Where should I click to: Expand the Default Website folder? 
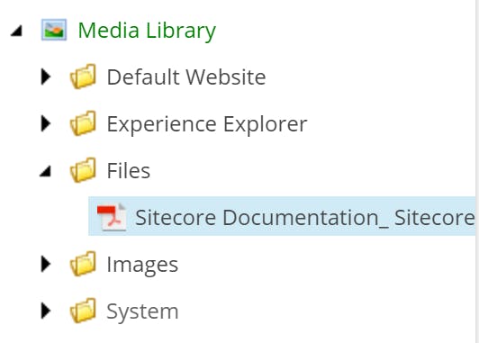click(46, 77)
